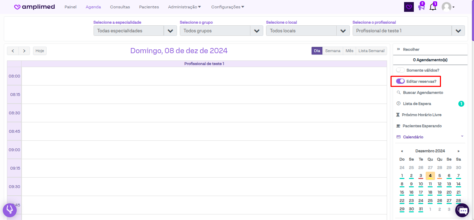The image size is (474, 220).
Task: Open the purple heart icon in header
Action: (x=409, y=7)
